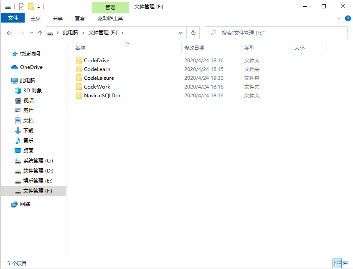Click the CodeLearn folder name
The width and height of the screenshot is (353, 269).
[97, 69]
